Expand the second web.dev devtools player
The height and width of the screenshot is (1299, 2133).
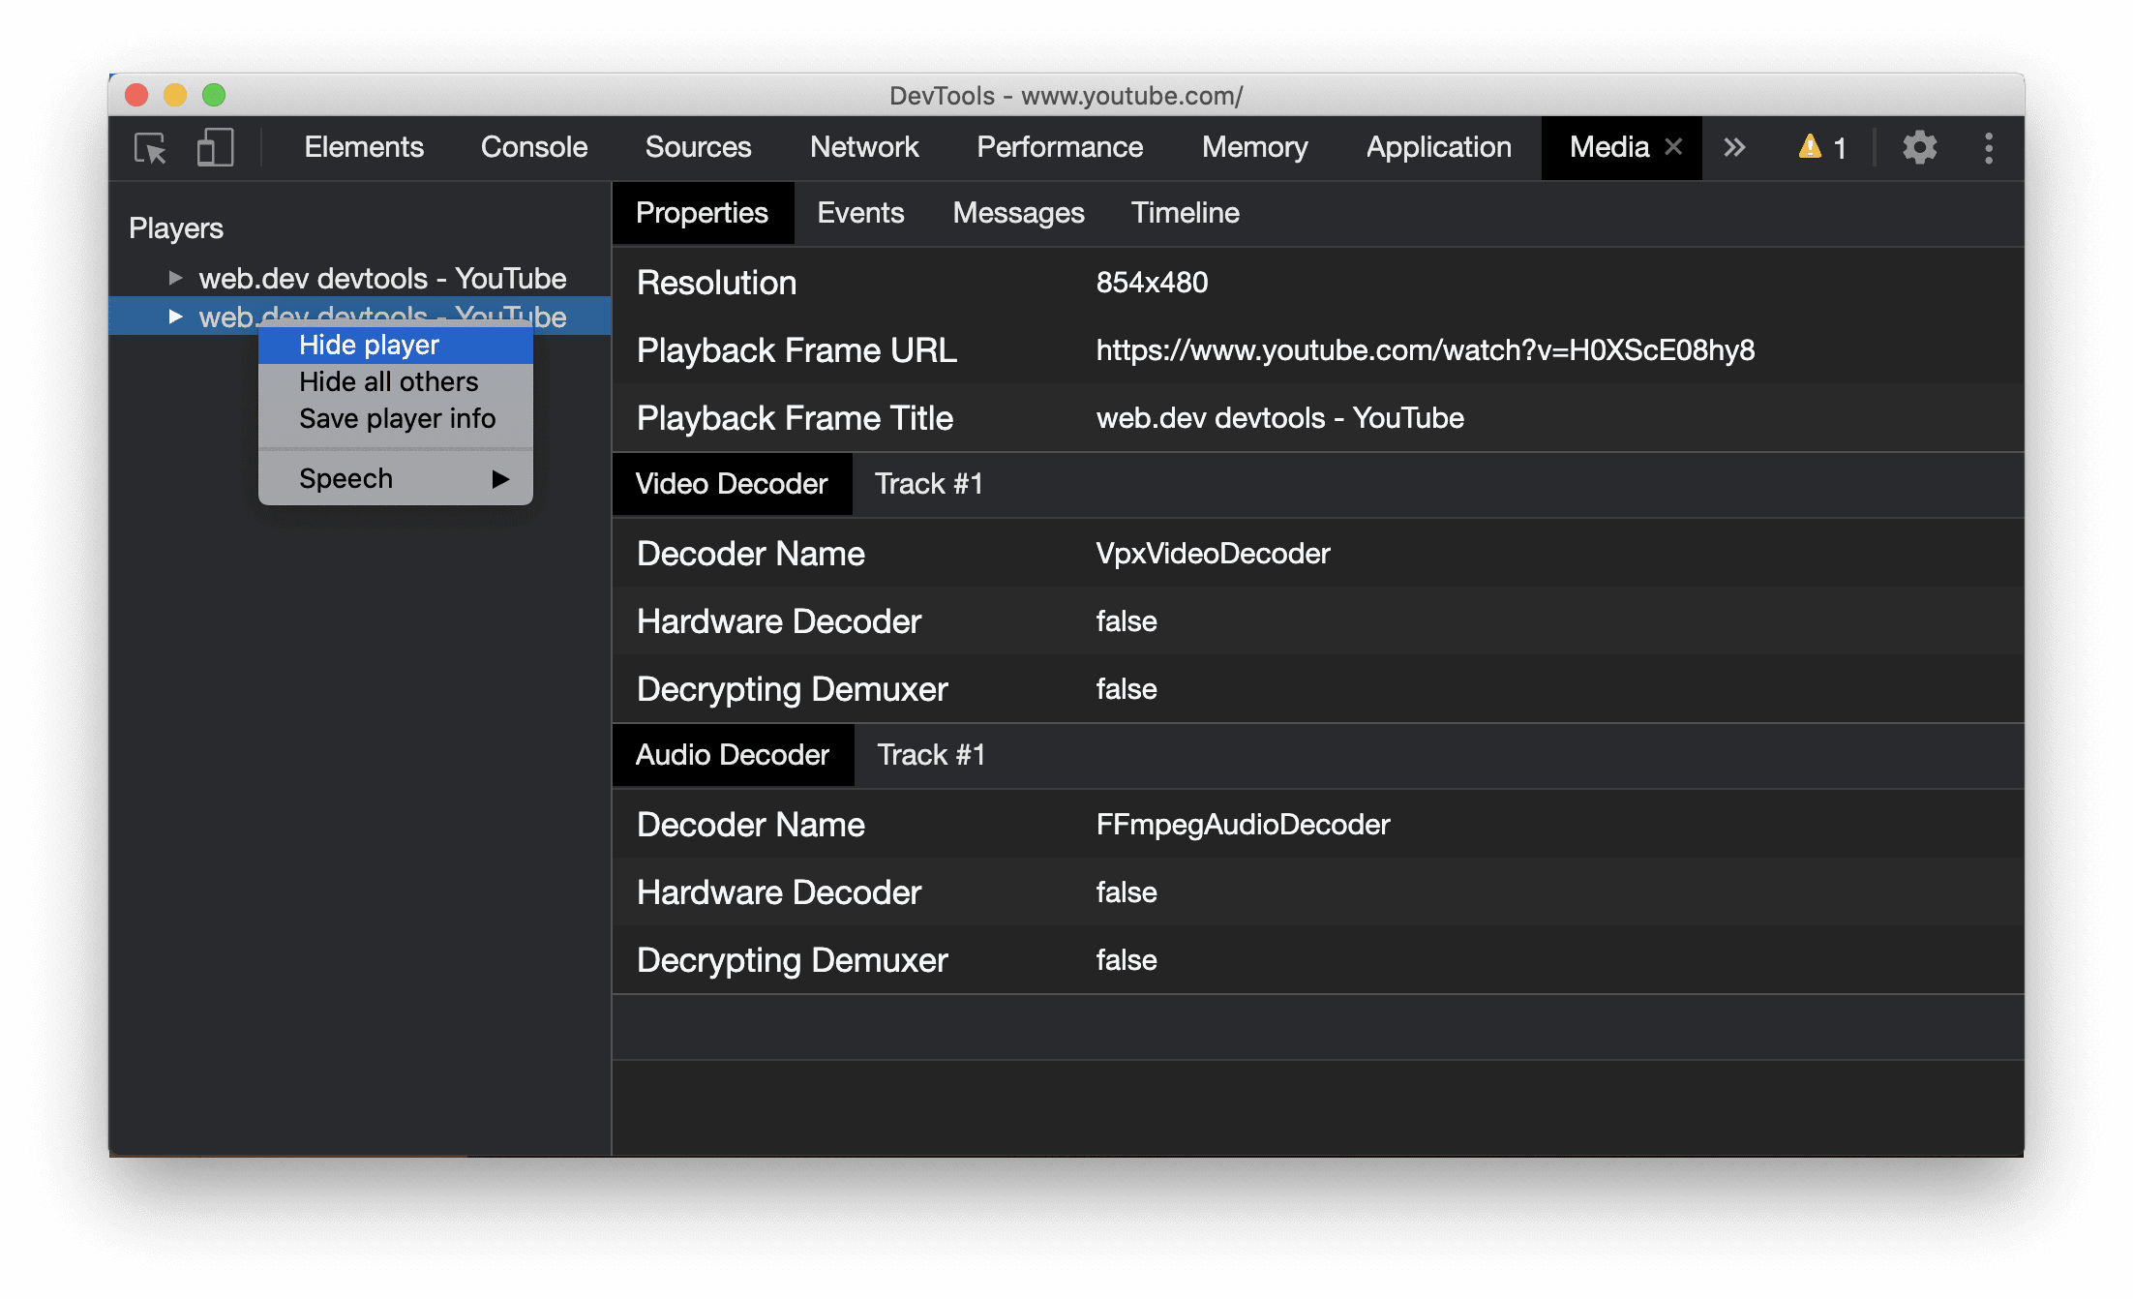point(173,316)
